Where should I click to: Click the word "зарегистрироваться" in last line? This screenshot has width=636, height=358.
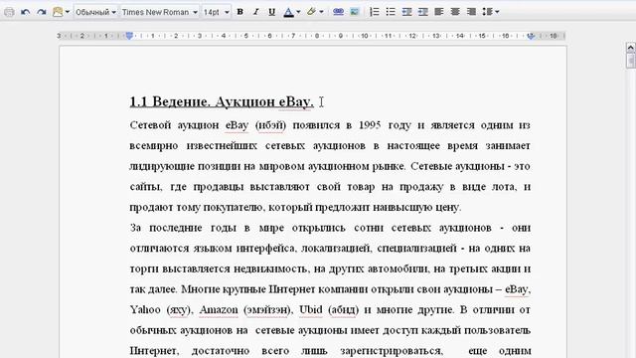[x=391, y=351]
